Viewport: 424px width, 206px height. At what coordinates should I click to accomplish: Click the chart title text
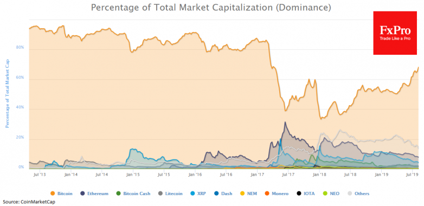[x=211, y=7]
